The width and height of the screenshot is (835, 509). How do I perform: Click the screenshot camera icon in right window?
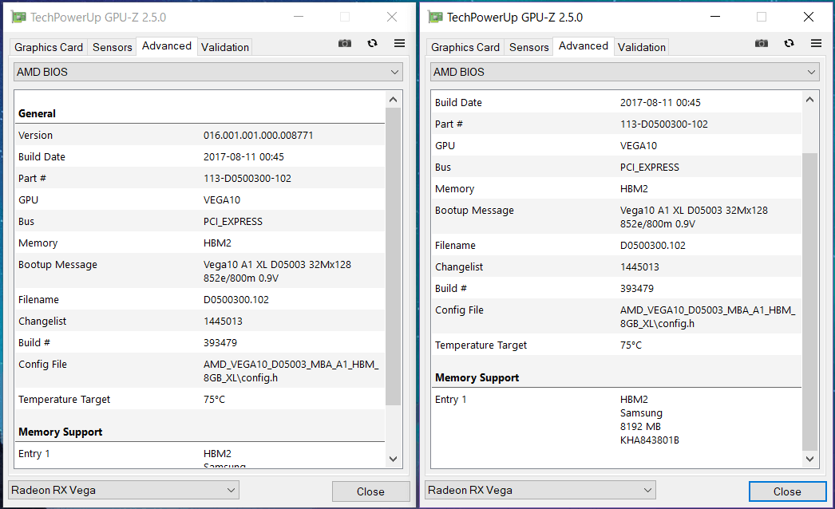(762, 43)
